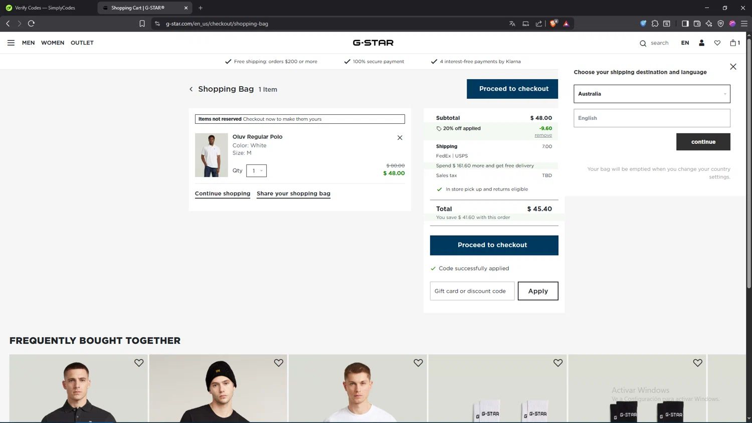Click the browser address bar URL
The width and height of the screenshot is (752, 423).
tap(217, 24)
